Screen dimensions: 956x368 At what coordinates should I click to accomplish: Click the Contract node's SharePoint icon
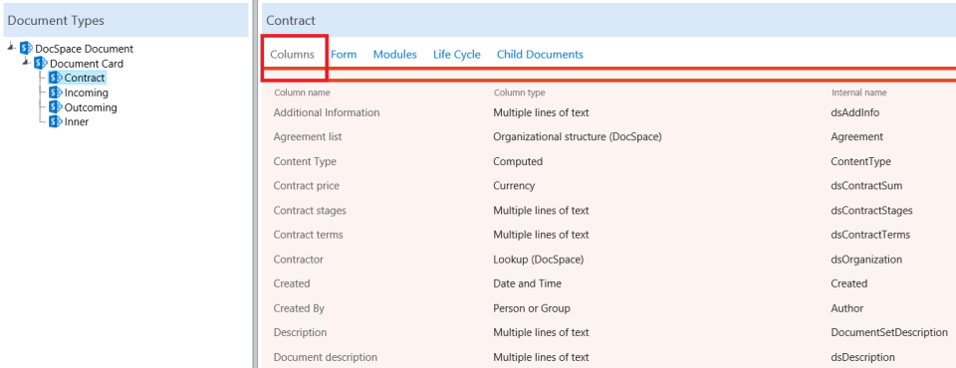coord(56,78)
